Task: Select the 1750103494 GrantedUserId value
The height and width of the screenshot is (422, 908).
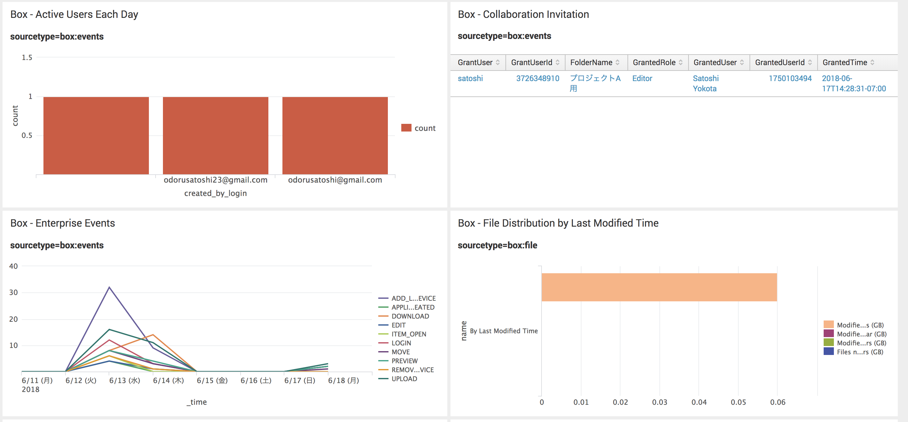Action: coord(790,78)
